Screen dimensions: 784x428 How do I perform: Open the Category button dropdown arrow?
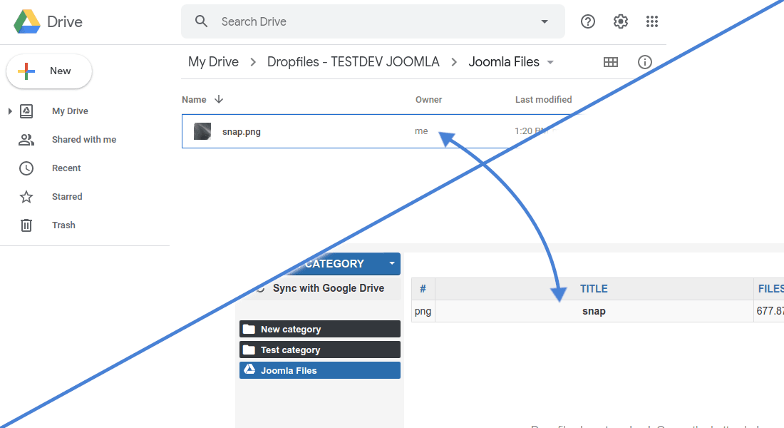(x=391, y=263)
